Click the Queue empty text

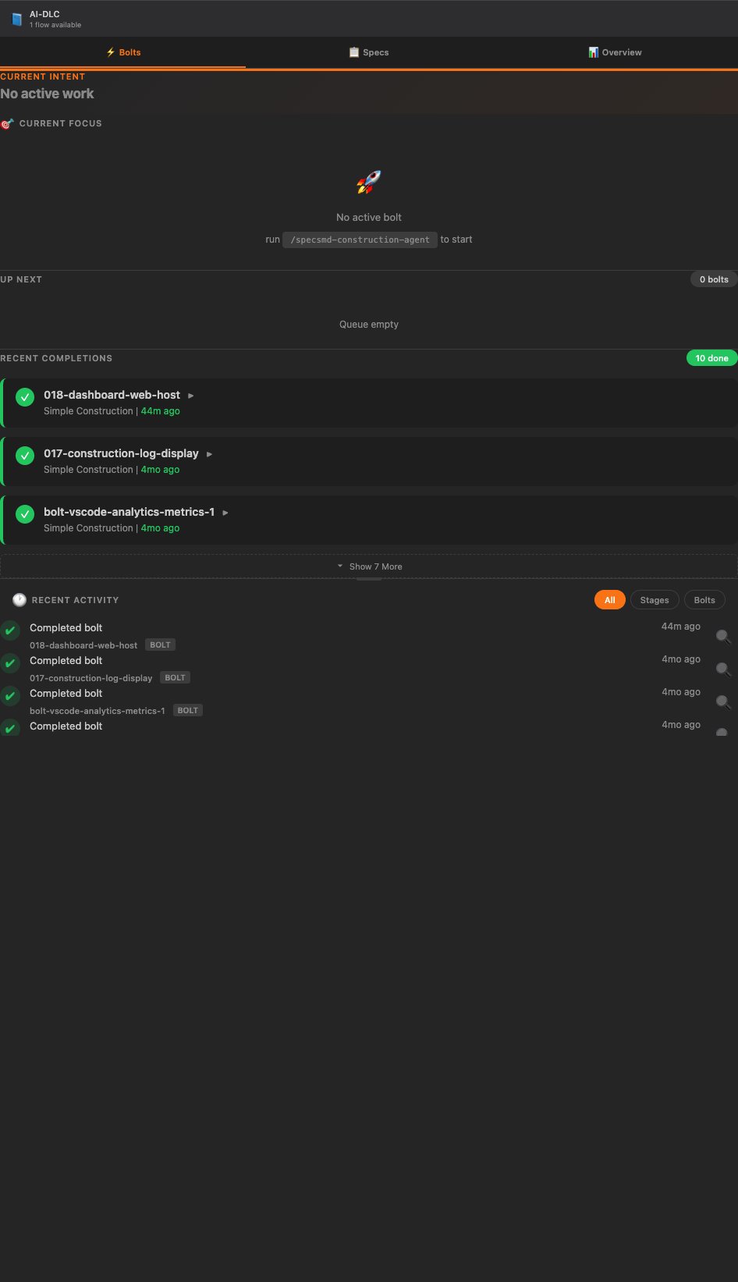[369, 325]
